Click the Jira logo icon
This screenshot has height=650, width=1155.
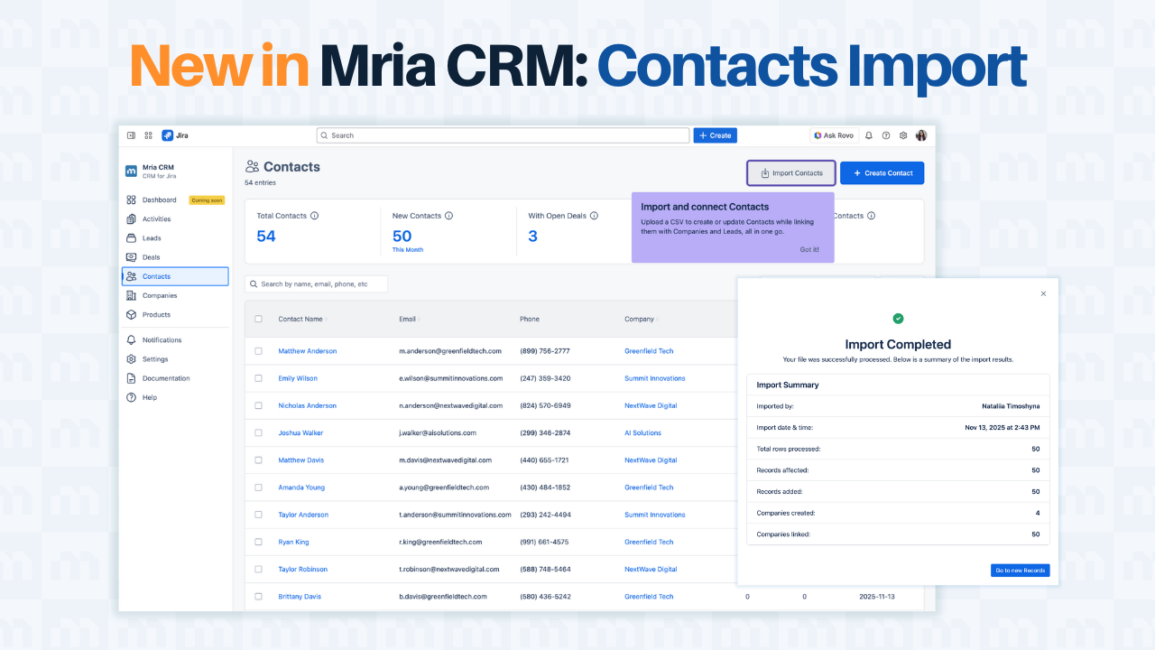point(168,135)
